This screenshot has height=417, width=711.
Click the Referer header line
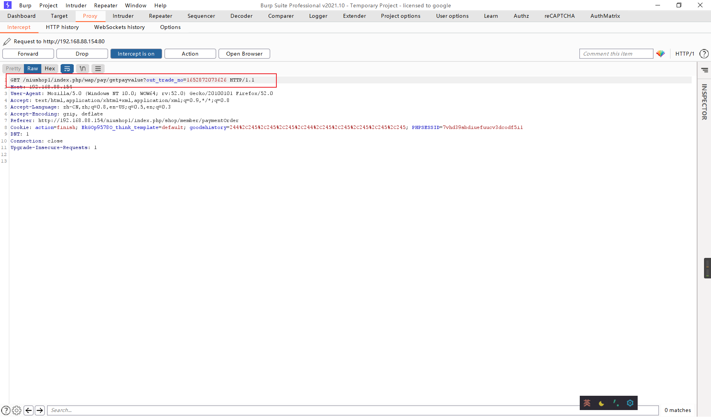coord(125,120)
